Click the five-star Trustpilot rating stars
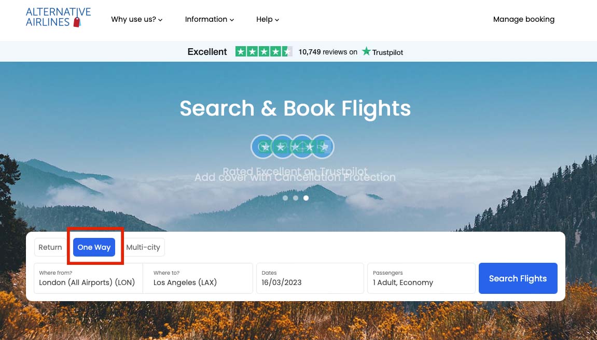The image size is (597, 340). [264, 51]
